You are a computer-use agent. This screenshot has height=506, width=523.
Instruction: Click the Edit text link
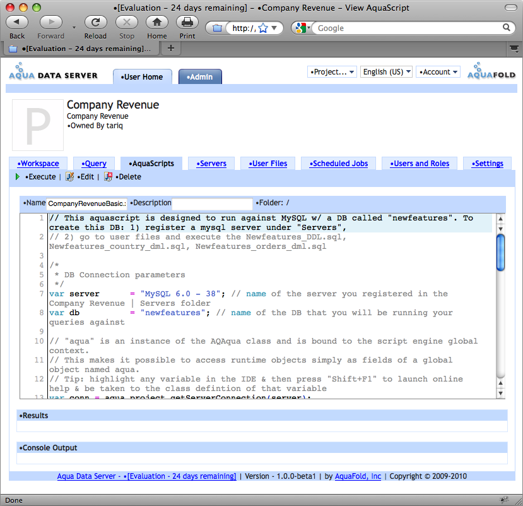(x=86, y=177)
